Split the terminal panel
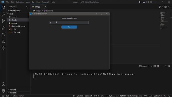 pos(155,66)
